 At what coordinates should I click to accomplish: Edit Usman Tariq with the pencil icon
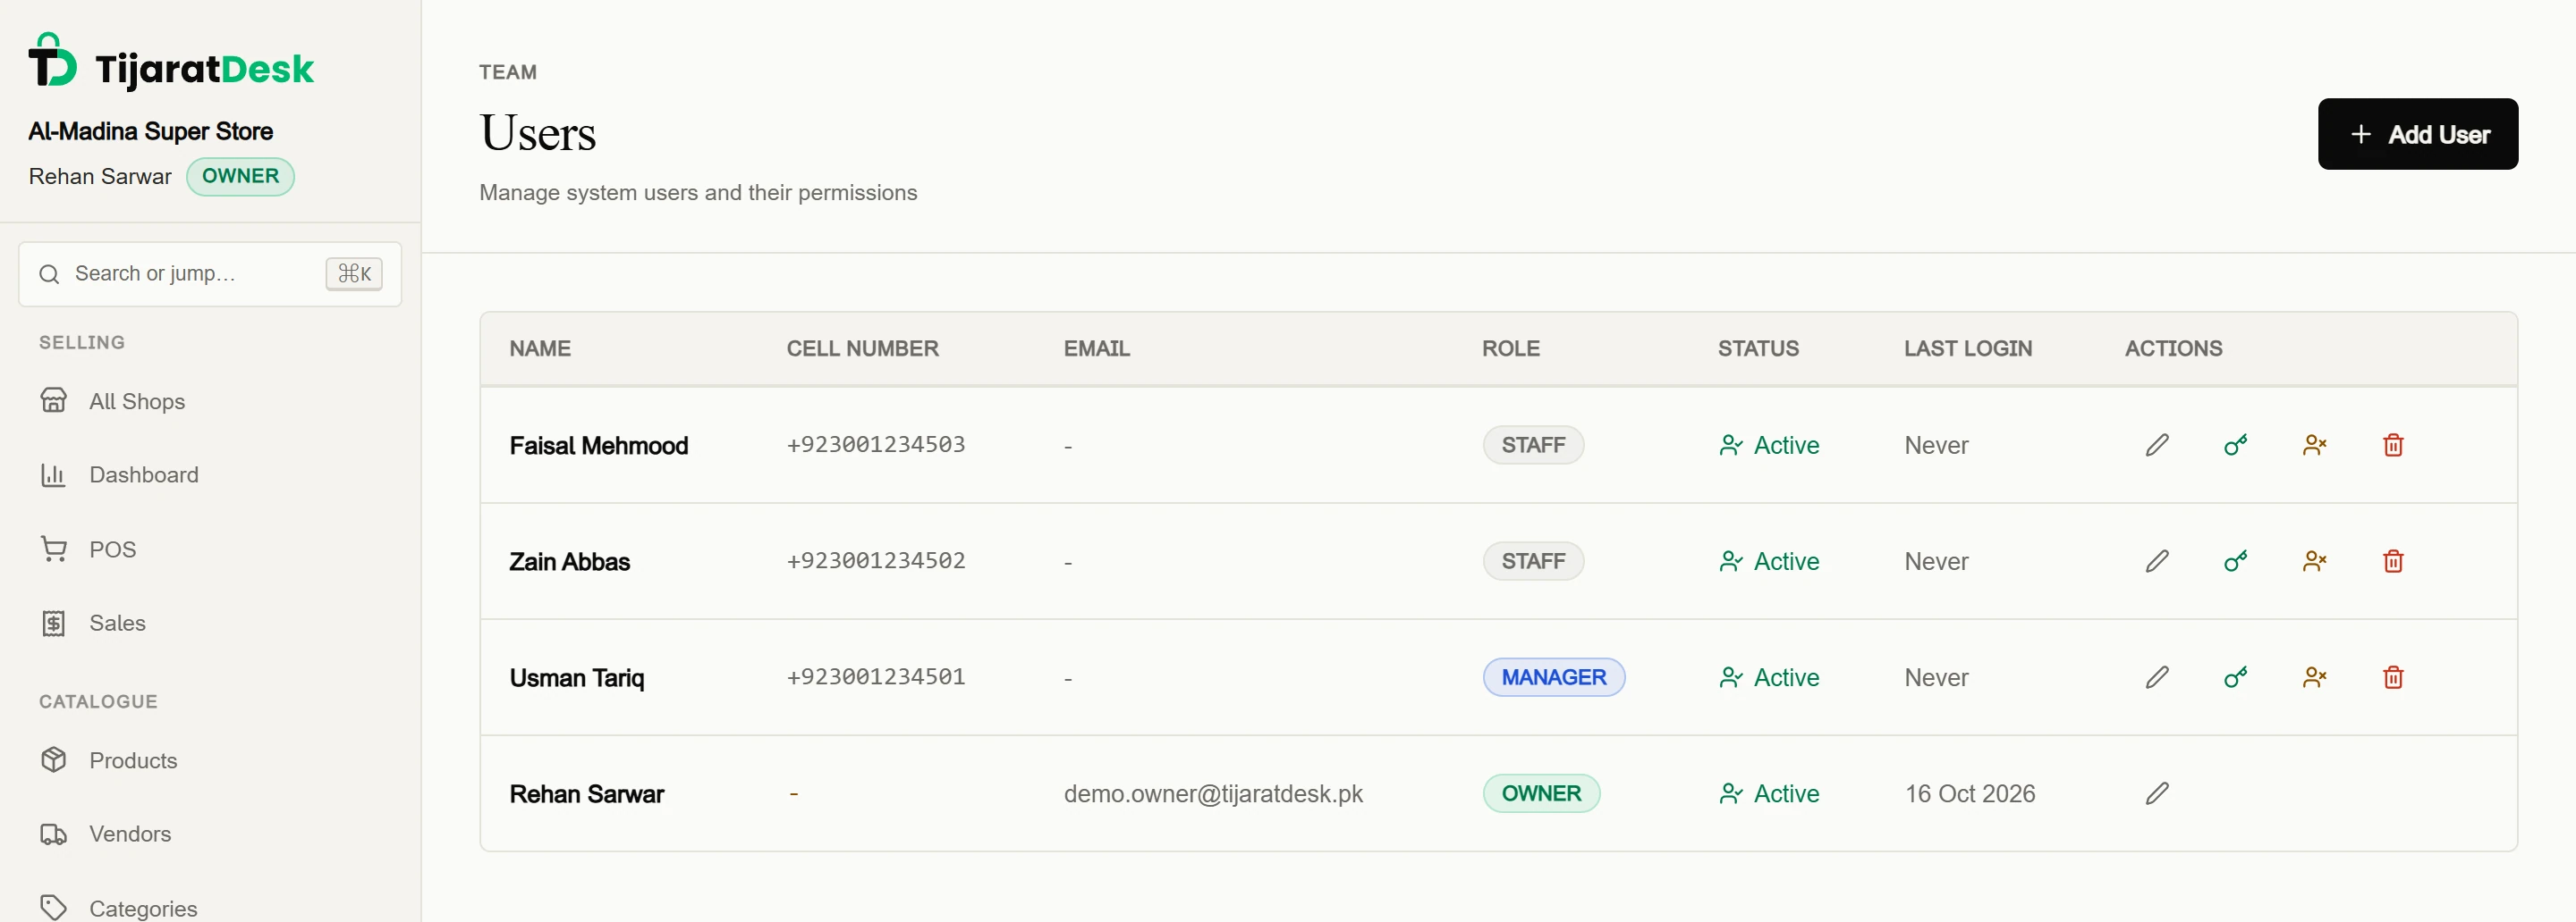point(2157,676)
